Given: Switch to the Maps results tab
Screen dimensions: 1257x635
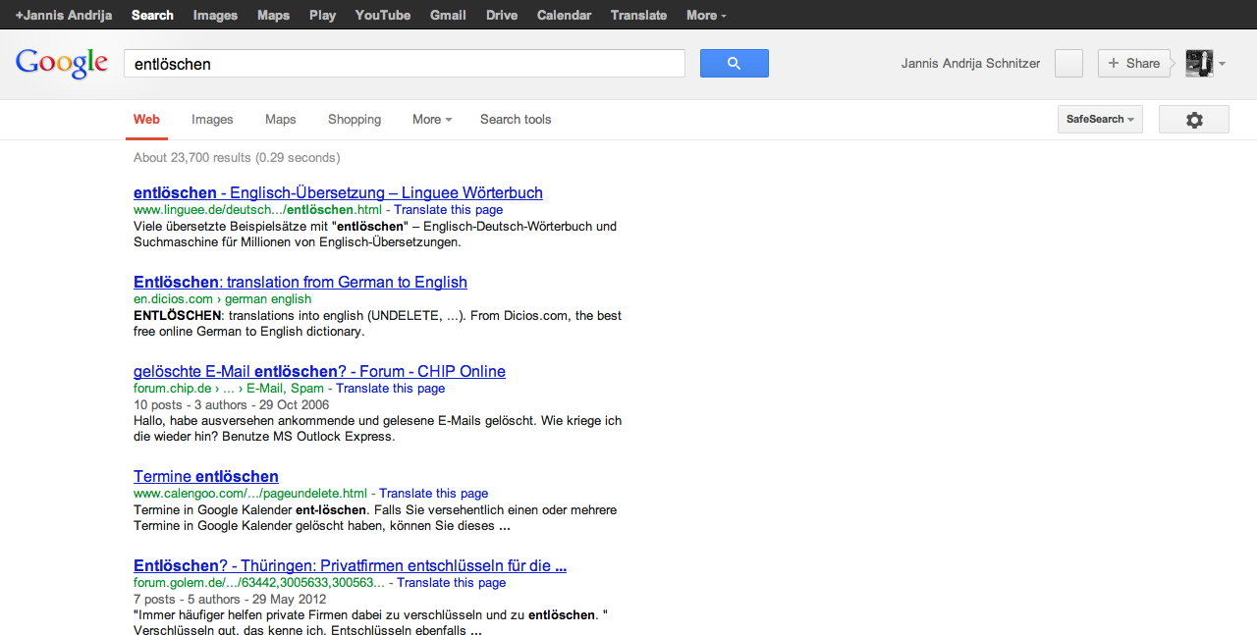Looking at the screenshot, I should (280, 120).
